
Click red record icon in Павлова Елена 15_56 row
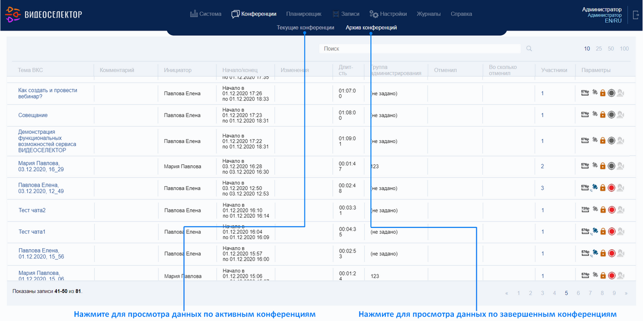point(611,253)
